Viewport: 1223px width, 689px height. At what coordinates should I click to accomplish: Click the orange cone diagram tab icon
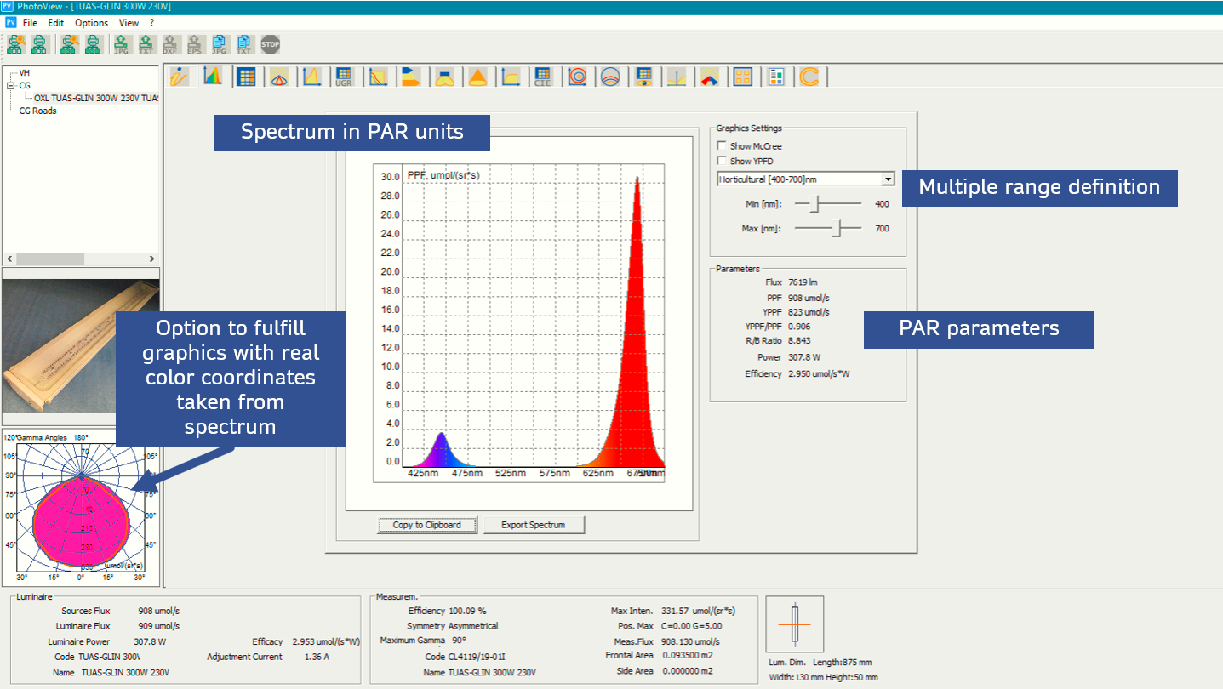tap(477, 77)
